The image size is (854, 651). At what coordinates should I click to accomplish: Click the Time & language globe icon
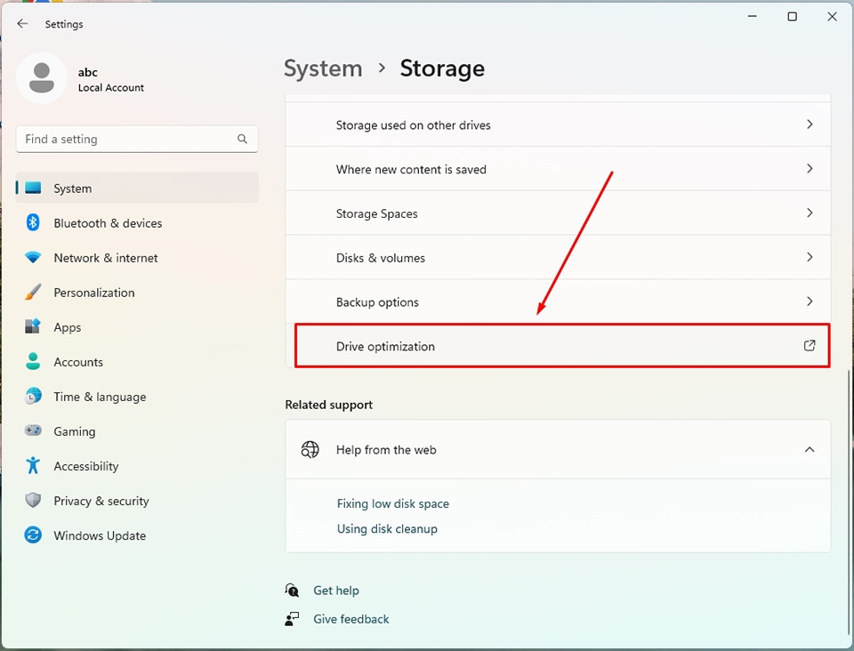(33, 397)
